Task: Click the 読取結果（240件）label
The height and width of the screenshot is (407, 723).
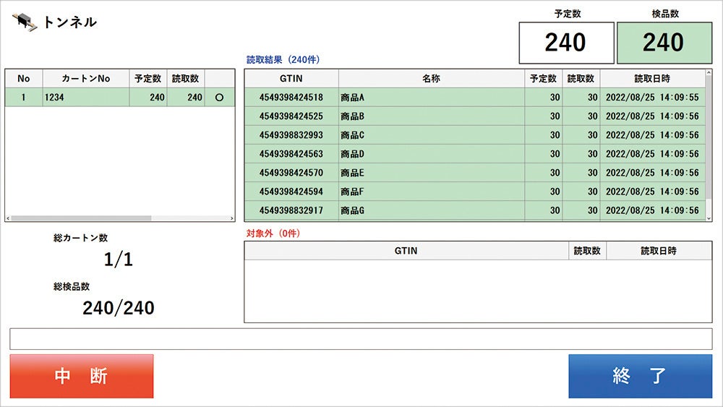Action: [283, 59]
